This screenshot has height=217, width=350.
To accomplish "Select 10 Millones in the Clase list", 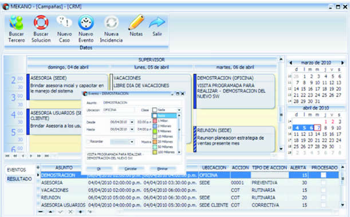I will tap(164, 136).
